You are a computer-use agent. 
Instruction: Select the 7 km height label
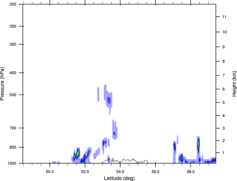coord(224,75)
